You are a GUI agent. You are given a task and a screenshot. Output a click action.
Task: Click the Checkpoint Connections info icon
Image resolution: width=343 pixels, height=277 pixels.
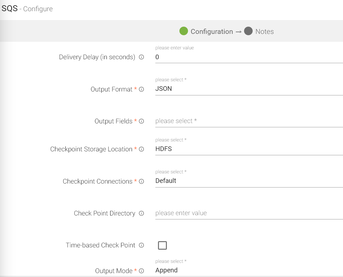[x=141, y=182]
